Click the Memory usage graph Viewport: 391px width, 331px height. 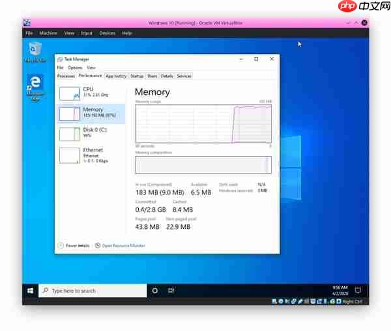[203, 124]
